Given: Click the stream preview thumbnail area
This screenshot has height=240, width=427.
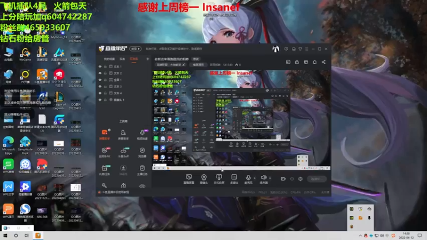Looking at the screenshot, I should pyautogui.click(x=241, y=120).
